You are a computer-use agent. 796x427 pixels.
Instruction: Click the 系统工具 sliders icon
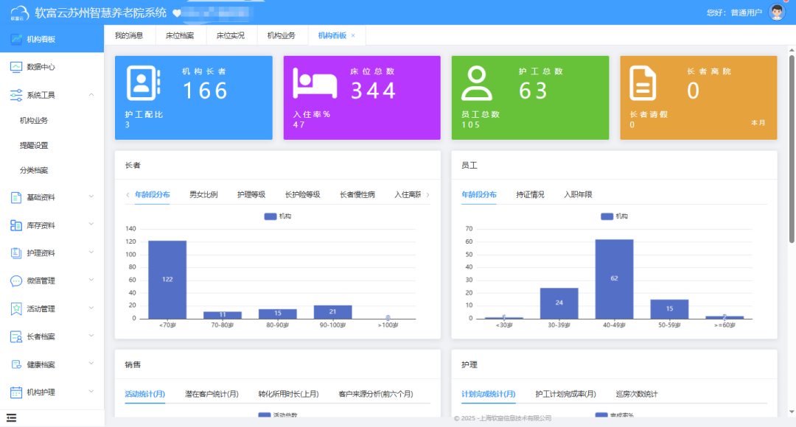pos(16,95)
